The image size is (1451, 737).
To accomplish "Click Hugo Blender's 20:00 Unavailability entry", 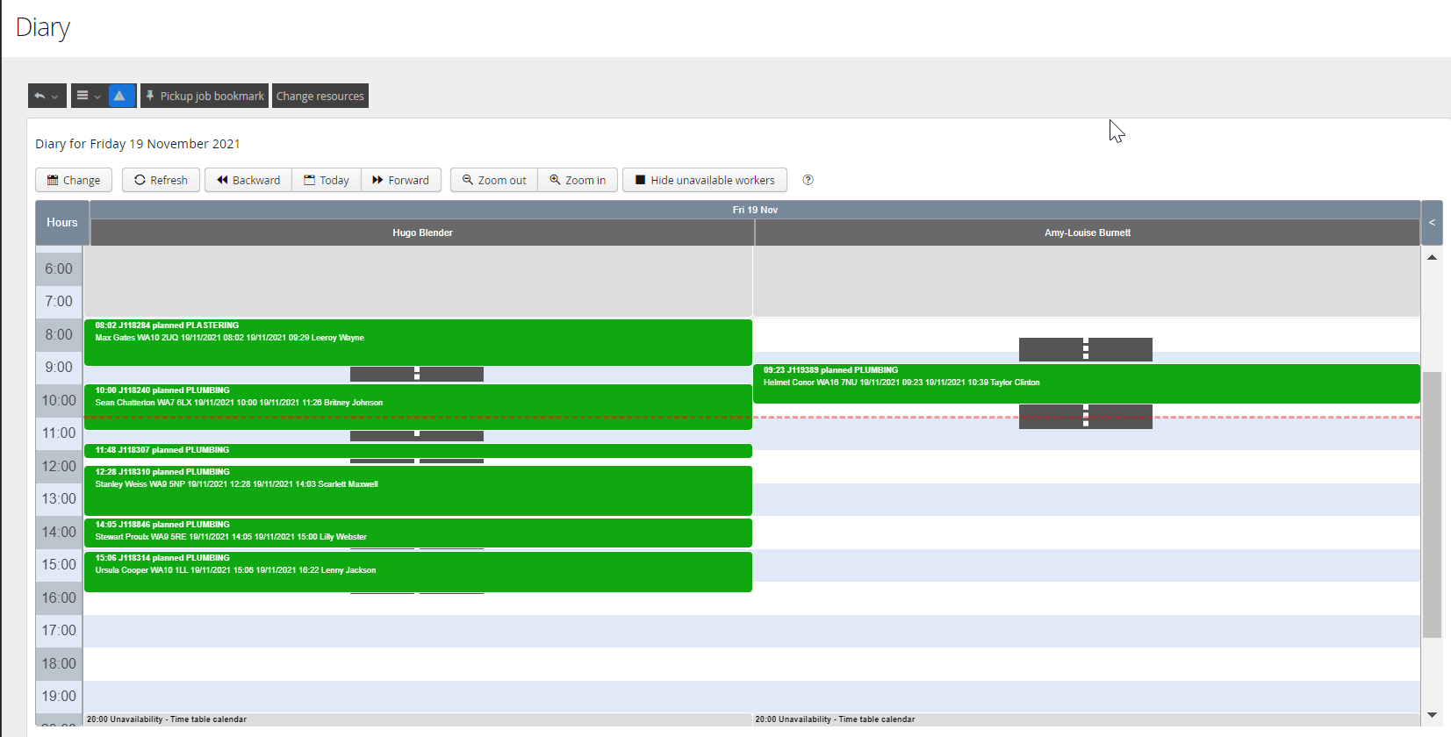I will (418, 719).
